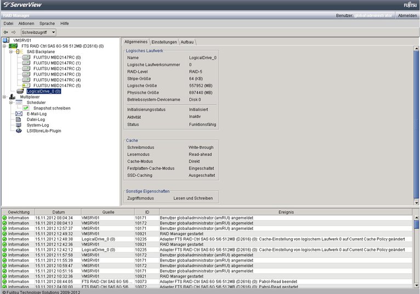Click the Snapshot schreiben checkmark icon
The width and height of the screenshot is (420, 294).
pyautogui.click(x=26, y=108)
